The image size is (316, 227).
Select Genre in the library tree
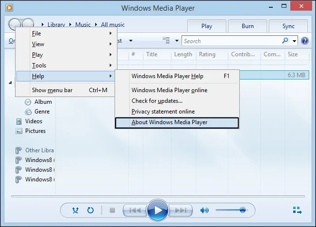(42, 112)
